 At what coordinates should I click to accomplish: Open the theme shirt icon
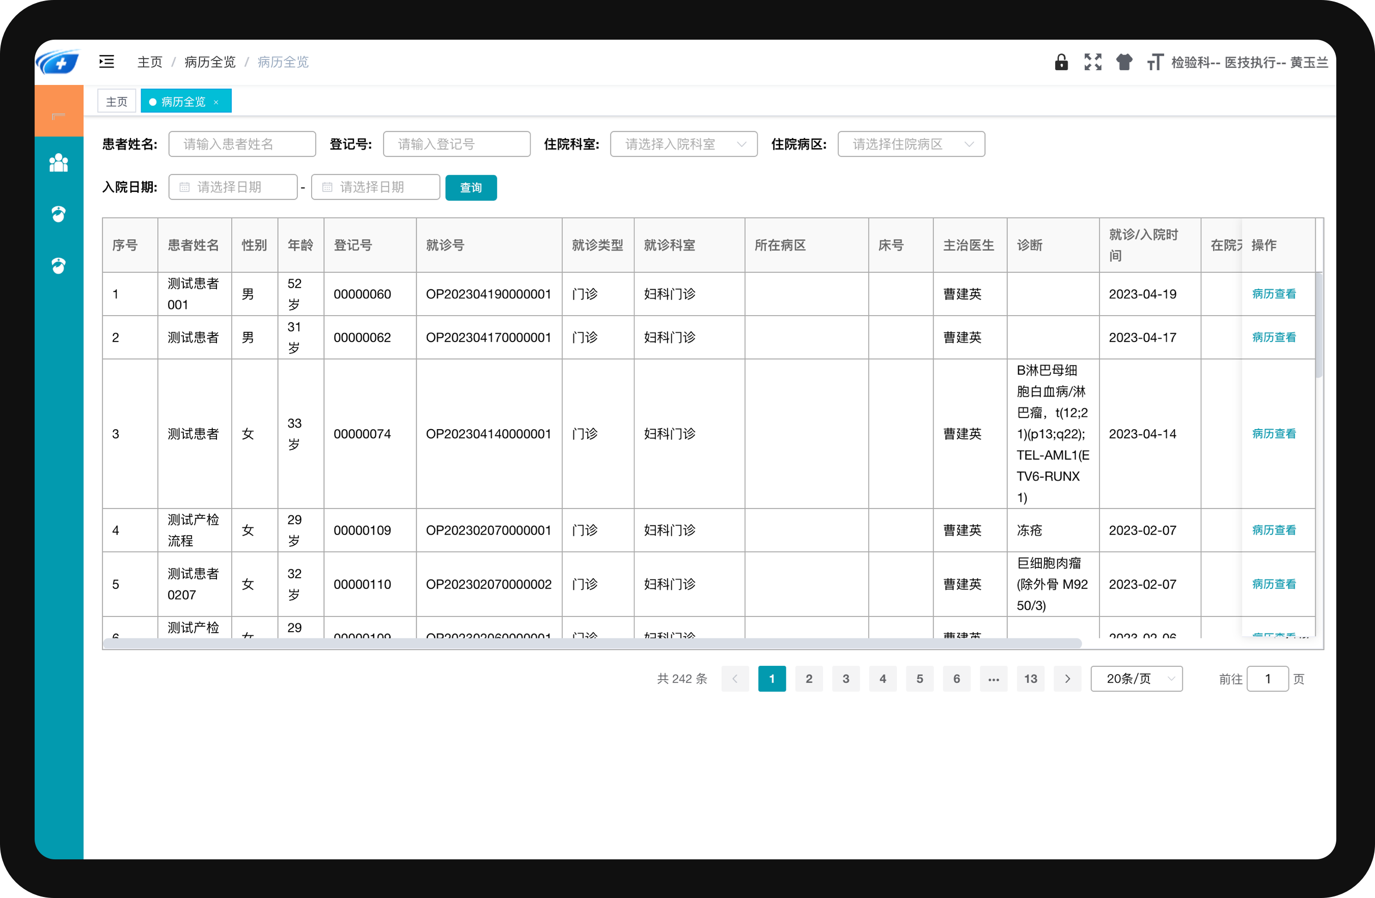pyautogui.click(x=1124, y=62)
